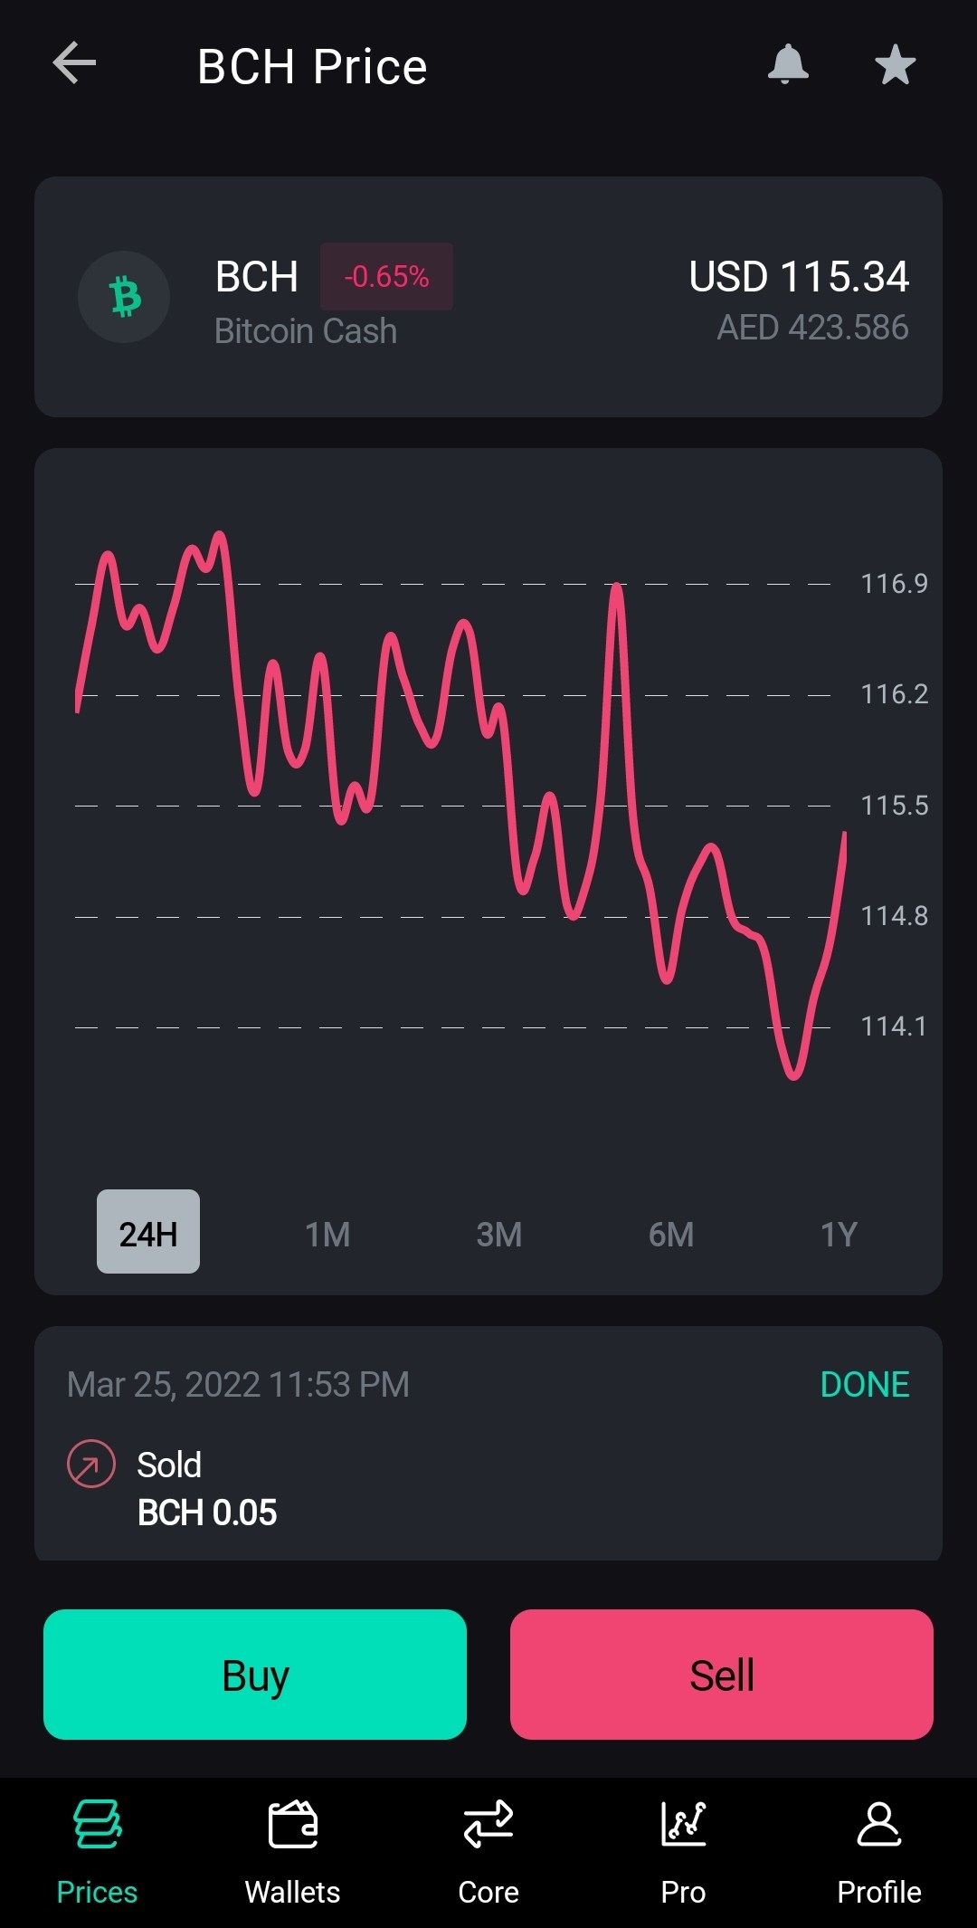The image size is (977, 1928).
Task: Tap the red Sell button
Action: (x=722, y=1675)
